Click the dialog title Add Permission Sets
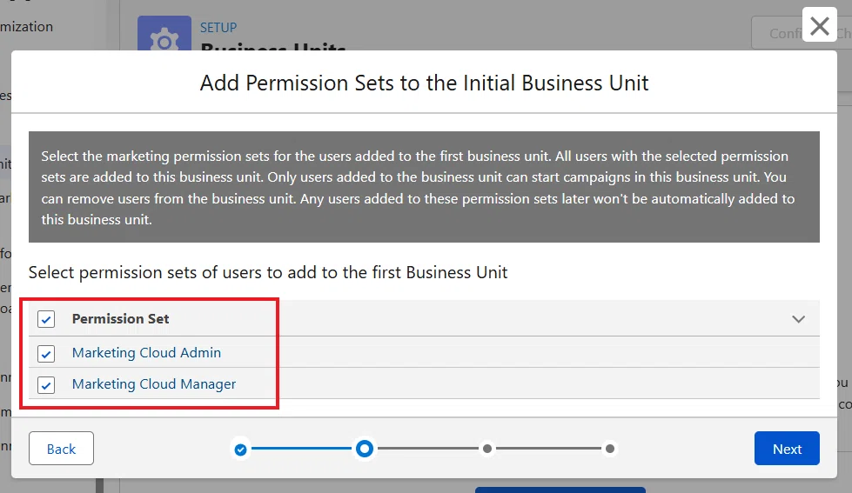 [424, 83]
